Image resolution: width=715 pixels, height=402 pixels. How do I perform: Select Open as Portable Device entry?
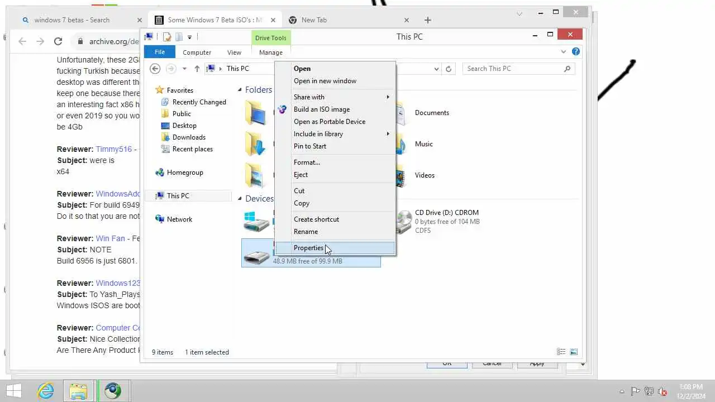pyautogui.click(x=336, y=122)
